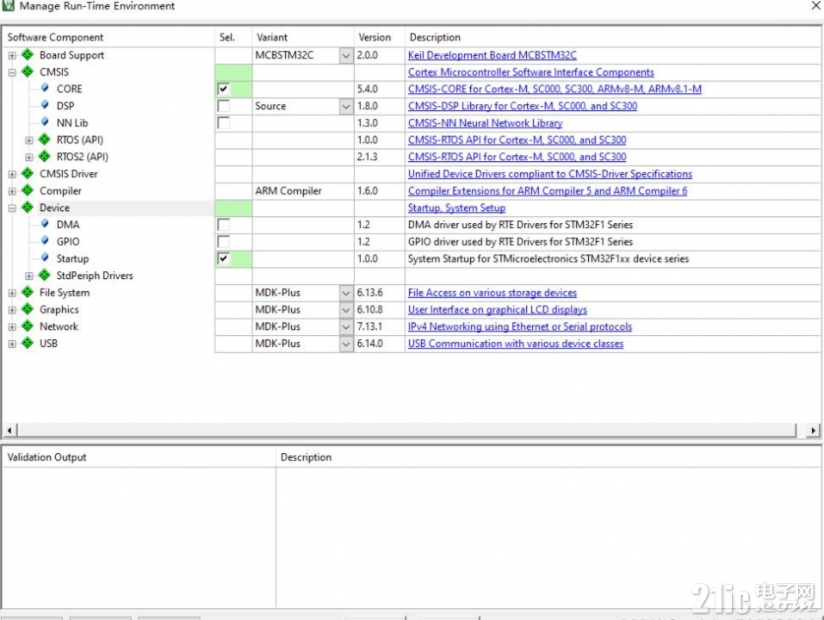Click the Graphics green diamond icon
Image resolution: width=824 pixels, height=620 pixels.
pos(28,309)
